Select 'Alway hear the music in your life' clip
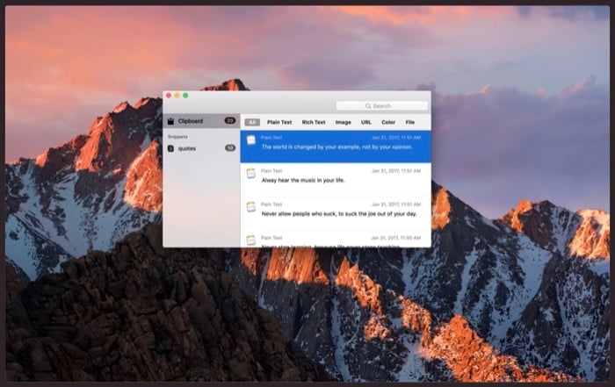 coord(303,180)
